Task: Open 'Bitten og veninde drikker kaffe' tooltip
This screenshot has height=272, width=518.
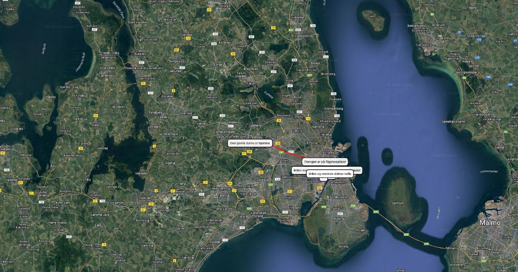Action: click(330, 174)
